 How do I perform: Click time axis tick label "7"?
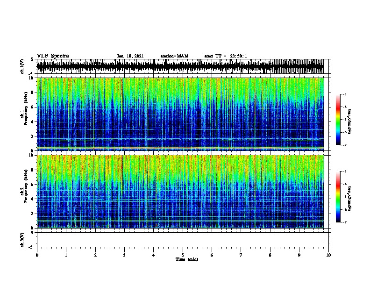click(x=241, y=255)
